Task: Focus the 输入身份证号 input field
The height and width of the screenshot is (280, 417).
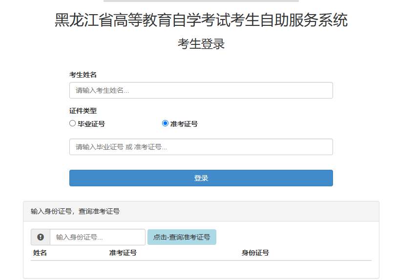Action: click(x=97, y=237)
